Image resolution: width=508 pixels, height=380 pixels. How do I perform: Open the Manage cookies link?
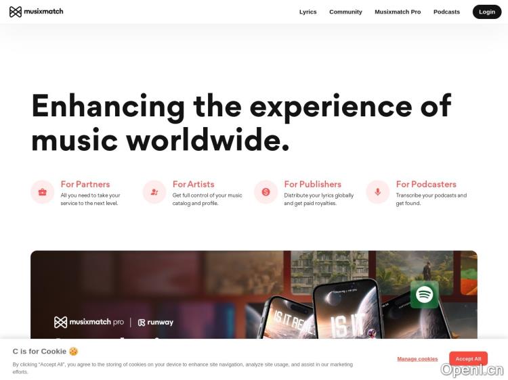417,358
